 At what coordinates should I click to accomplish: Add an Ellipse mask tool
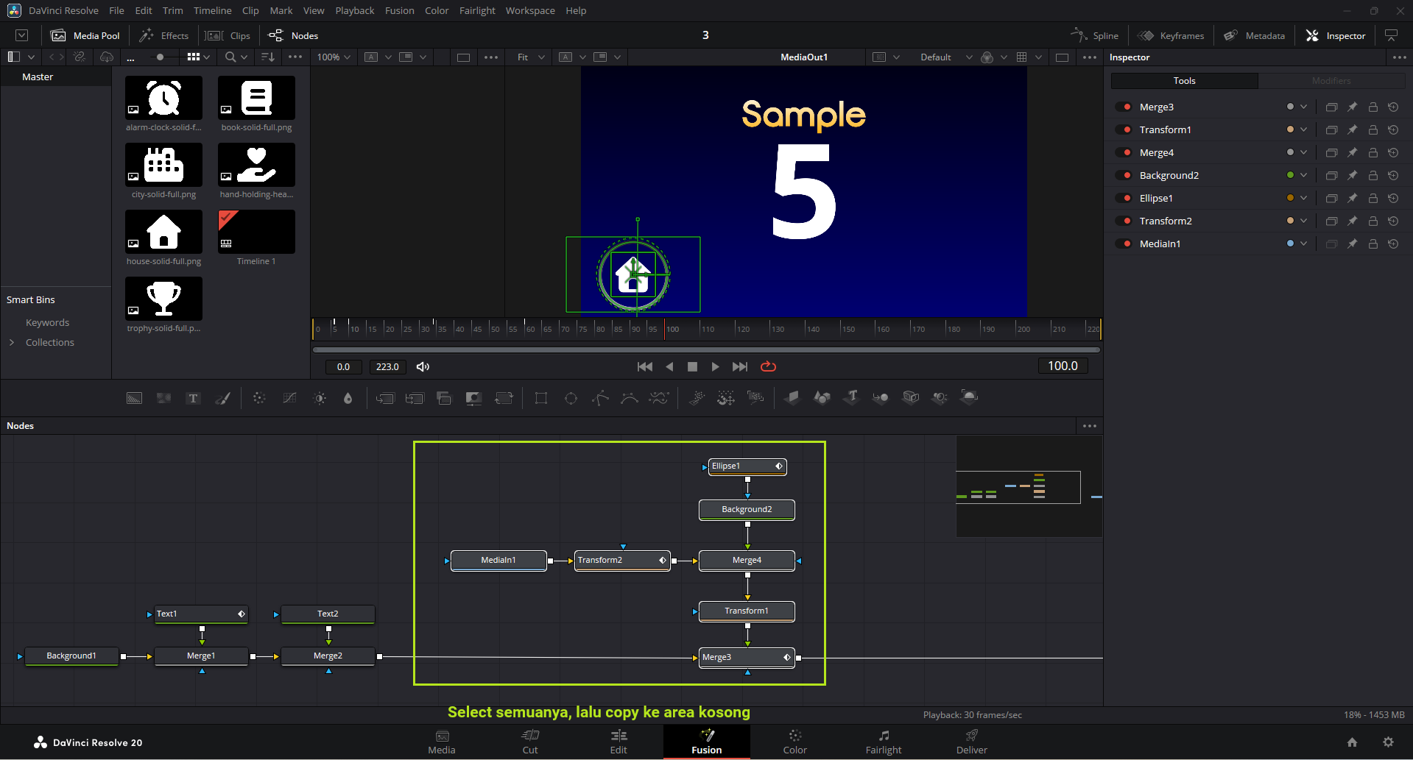coord(571,398)
